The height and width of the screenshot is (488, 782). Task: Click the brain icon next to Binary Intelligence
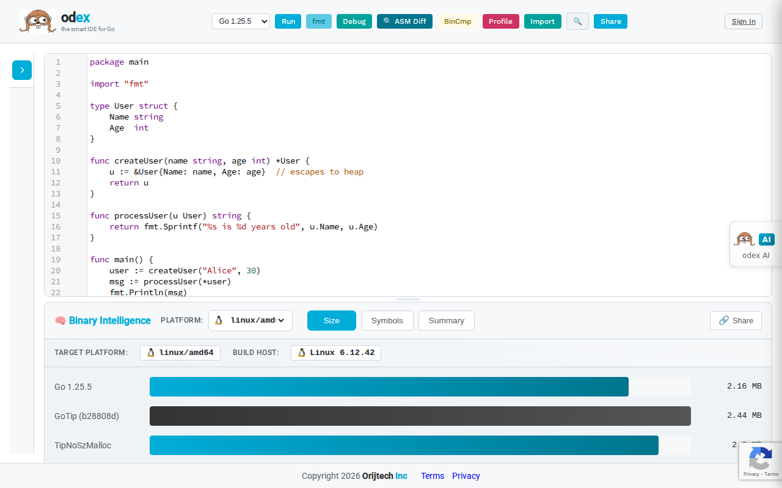coord(60,320)
